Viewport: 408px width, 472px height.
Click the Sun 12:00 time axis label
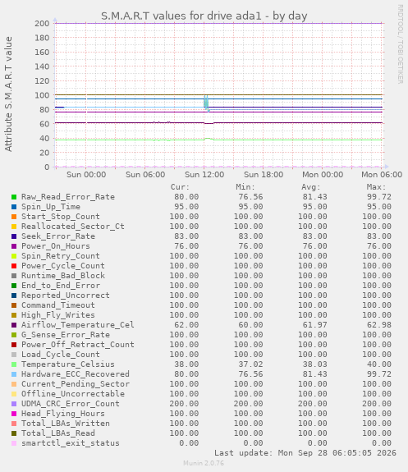pos(204,175)
